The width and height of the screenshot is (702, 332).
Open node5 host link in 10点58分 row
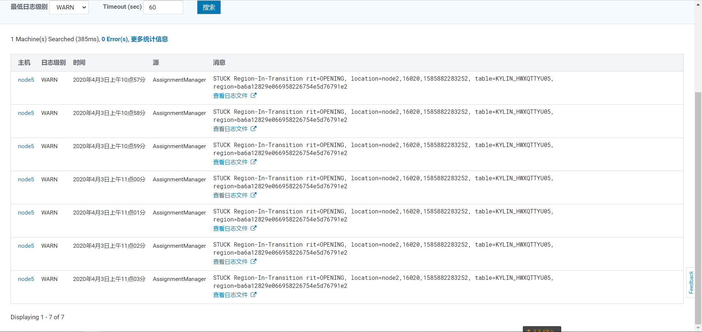pyautogui.click(x=26, y=113)
